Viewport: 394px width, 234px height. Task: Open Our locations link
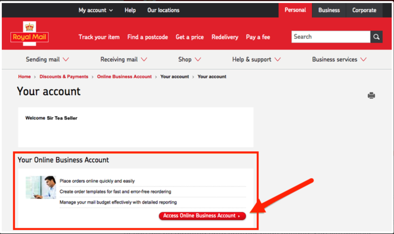tap(163, 10)
